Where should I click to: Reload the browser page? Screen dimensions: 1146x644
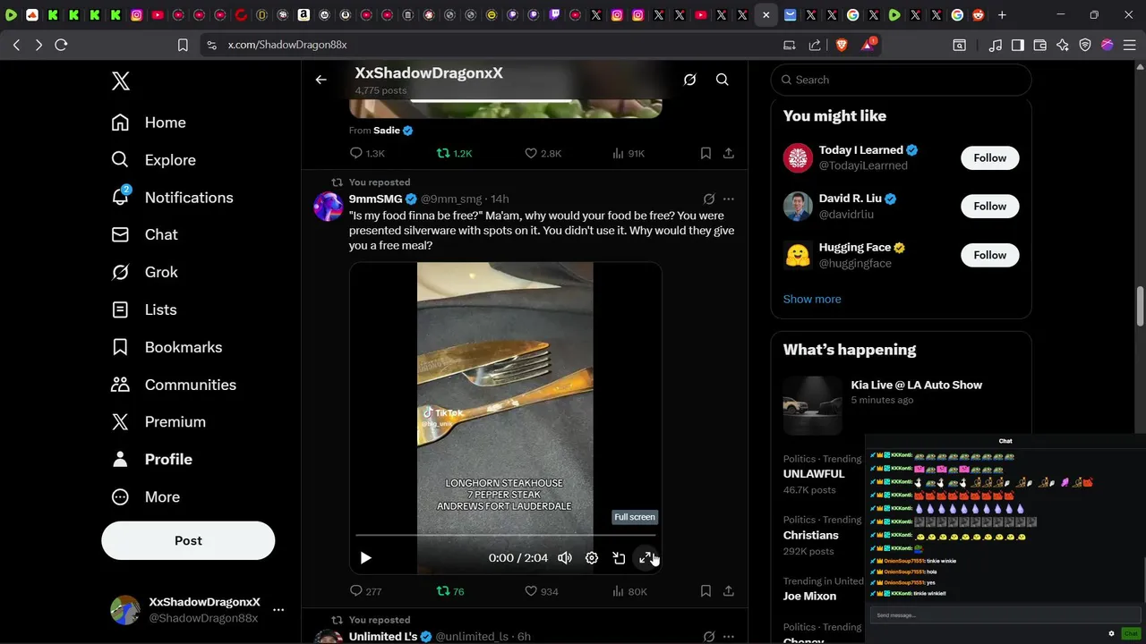point(61,45)
